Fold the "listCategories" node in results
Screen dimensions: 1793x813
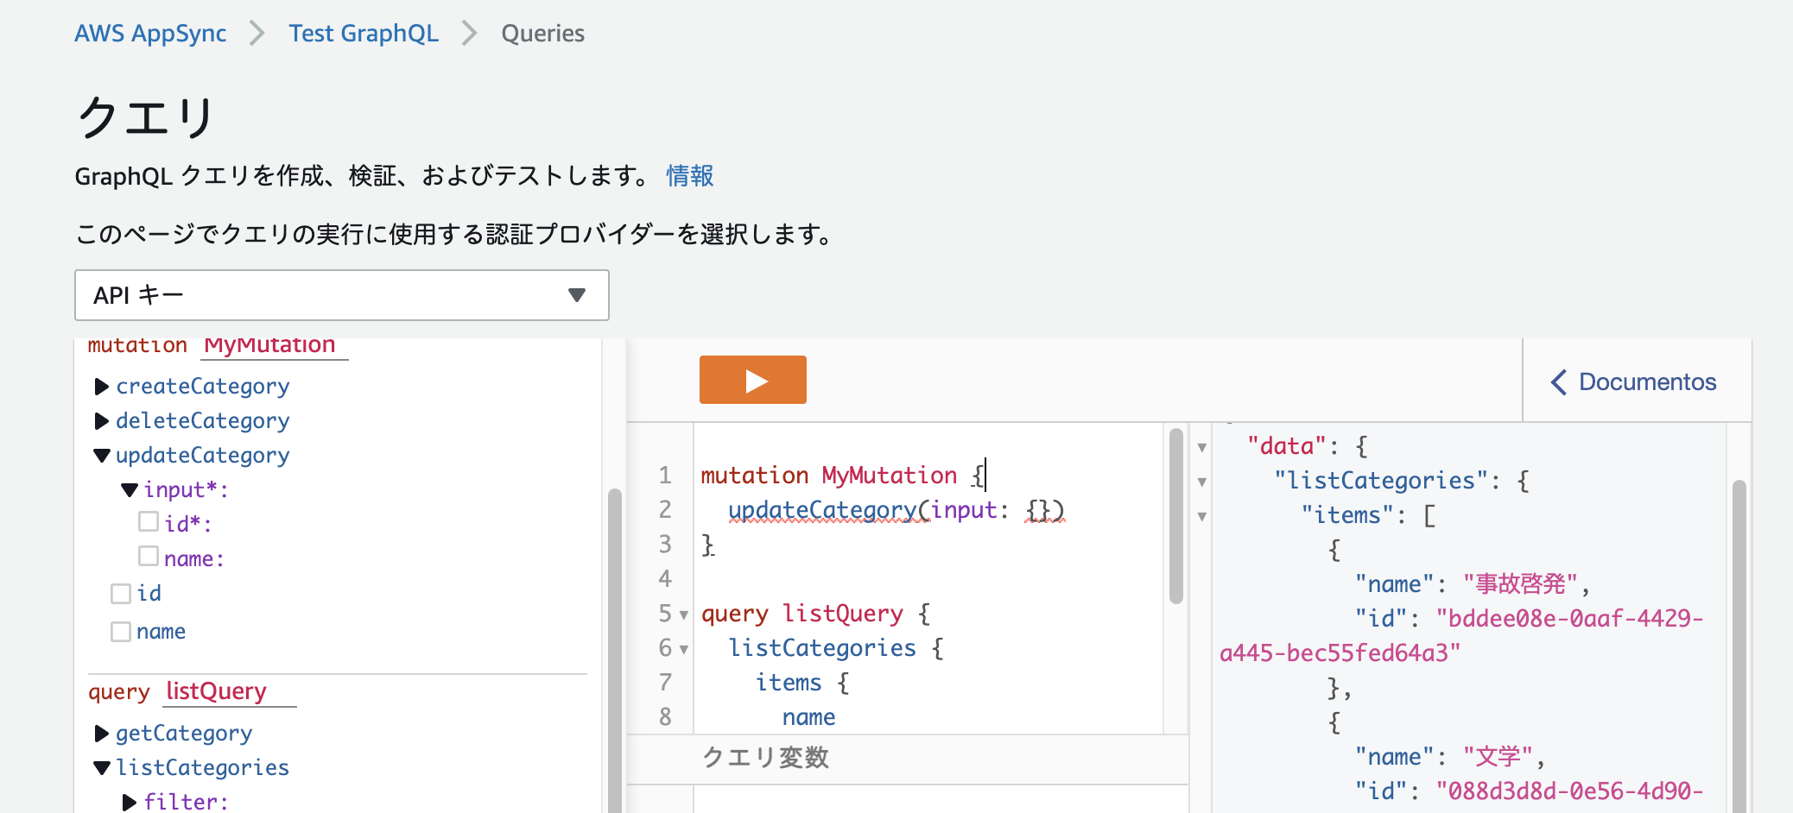pos(1201,482)
